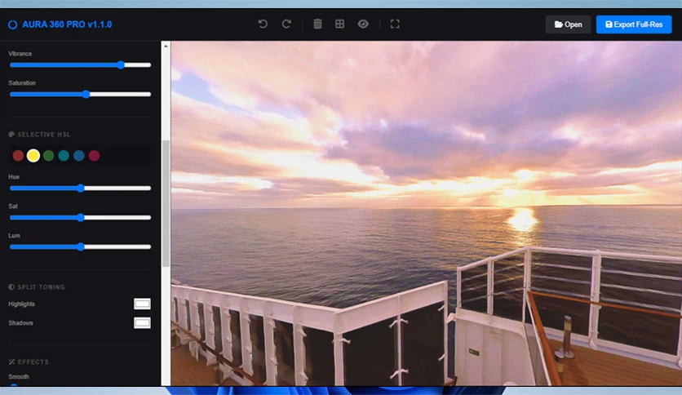Click the Effects section header
Viewport: 682px width, 395px height.
29,362
